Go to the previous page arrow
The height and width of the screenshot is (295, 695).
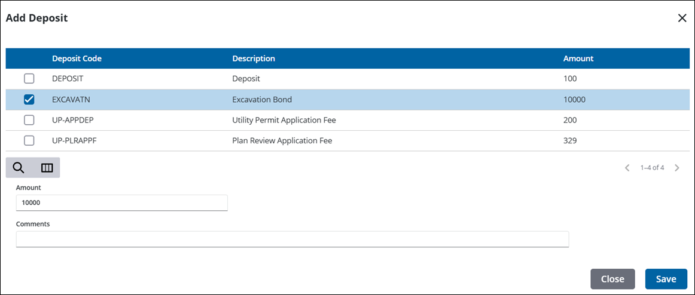click(627, 168)
